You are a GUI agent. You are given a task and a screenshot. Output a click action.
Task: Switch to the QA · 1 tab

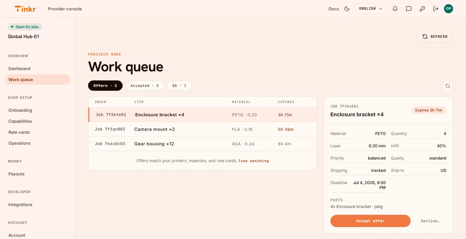[179, 86]
